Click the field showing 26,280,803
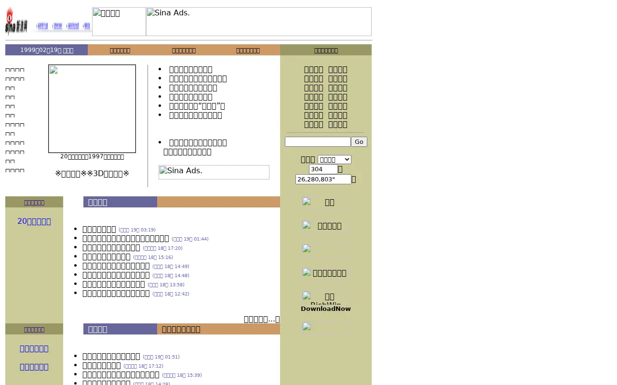This screenshot has width=617, height=385. pos(323,180)
